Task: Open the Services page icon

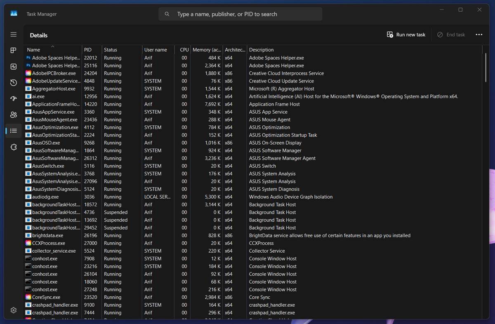Action: (x=14, y=147)
